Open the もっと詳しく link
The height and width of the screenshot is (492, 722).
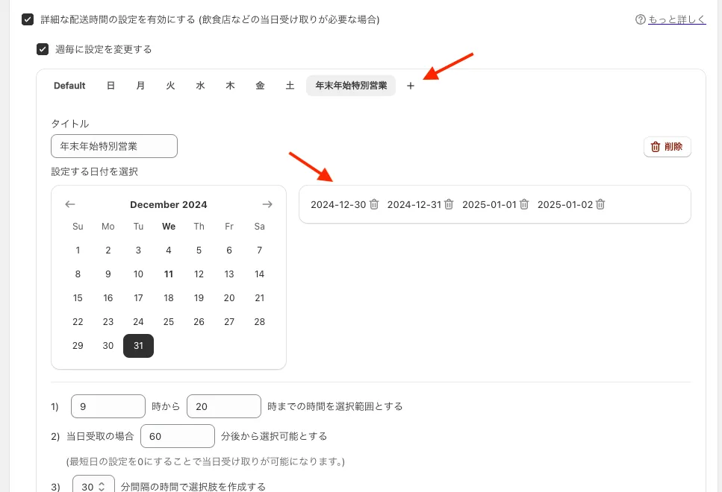(676, 20)
